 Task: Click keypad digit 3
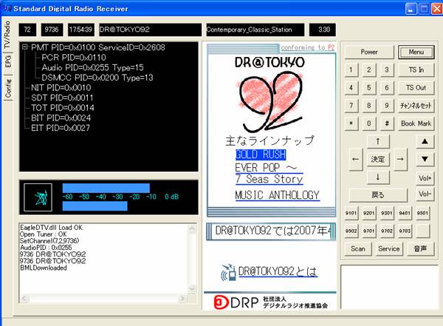click(387, 70)
